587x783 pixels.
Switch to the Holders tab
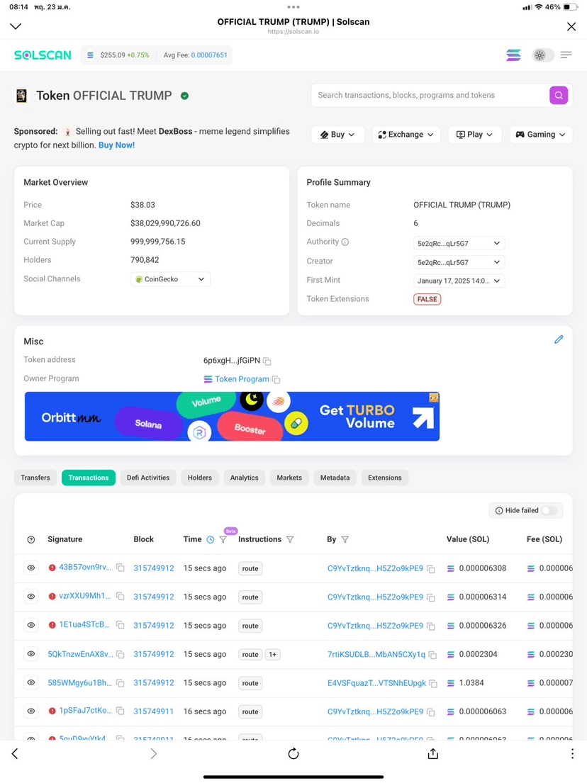[x=200, y=478]
